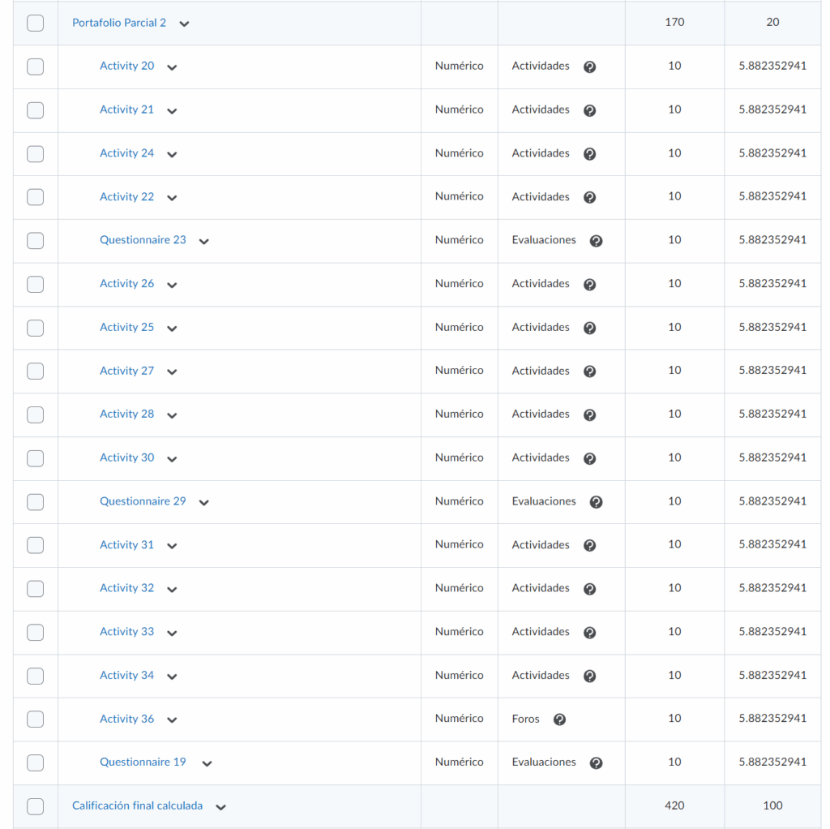830x829 pixels.
Task: Click help icon in Activity 25 row
Action: (x=589, y=328)
